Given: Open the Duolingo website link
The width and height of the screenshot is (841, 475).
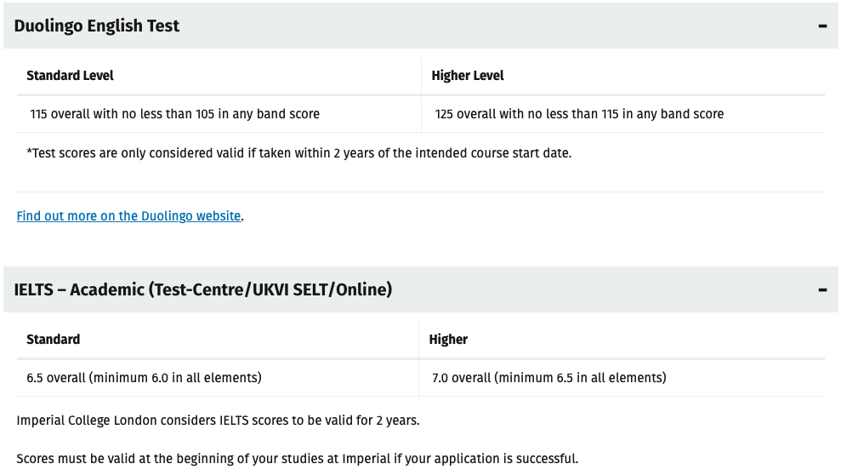Looking at the screenshot, I should click(x=128, y=216).
